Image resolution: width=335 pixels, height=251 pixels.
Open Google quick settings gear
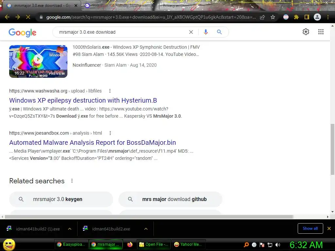pyautogui.click(x=306, y=32)
